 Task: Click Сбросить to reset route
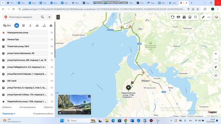48,107
